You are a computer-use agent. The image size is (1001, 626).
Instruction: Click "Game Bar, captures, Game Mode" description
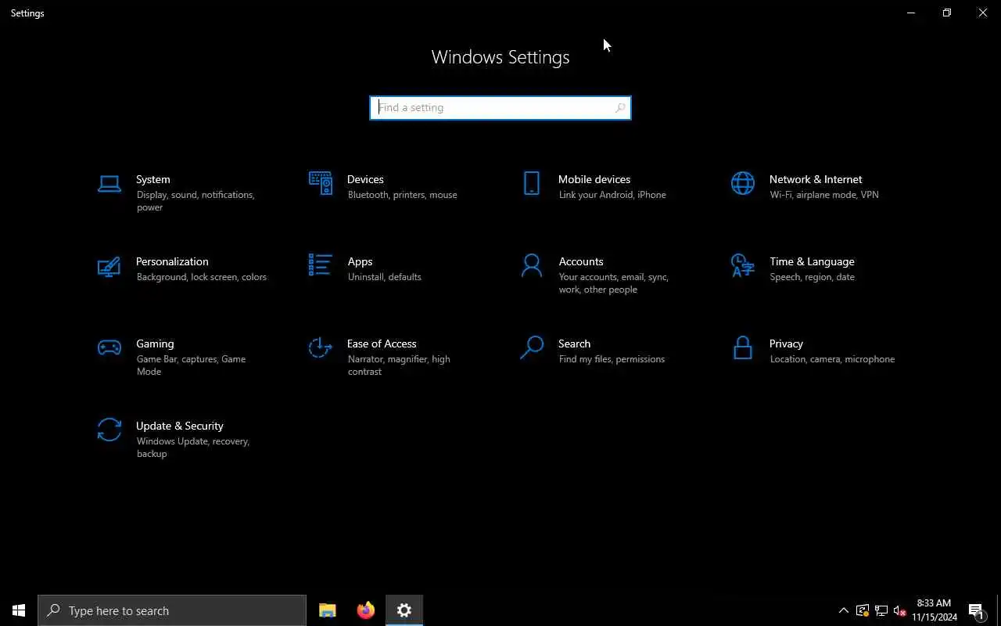pos(191,365)
